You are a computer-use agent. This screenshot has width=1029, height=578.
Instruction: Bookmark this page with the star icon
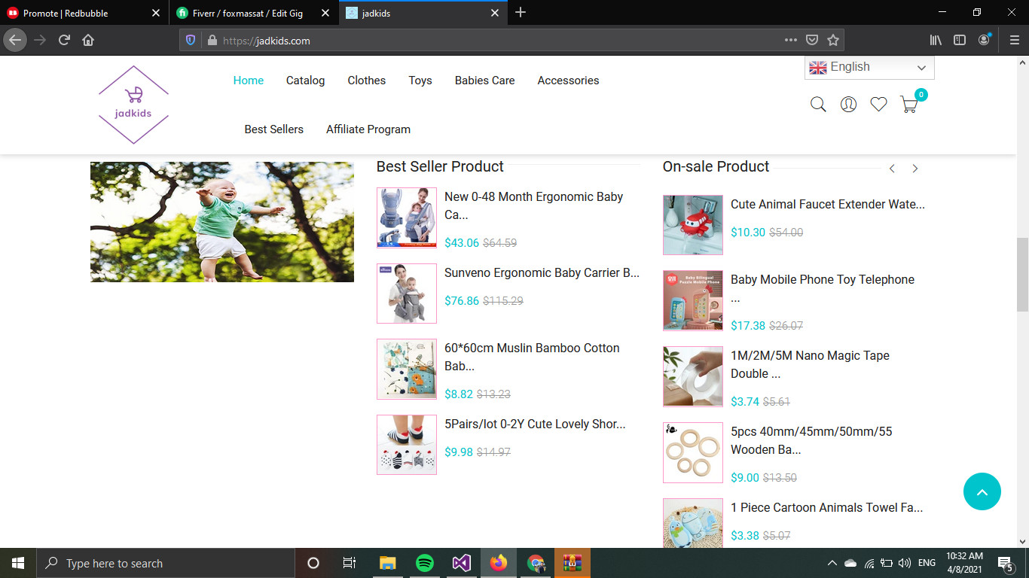833,40
